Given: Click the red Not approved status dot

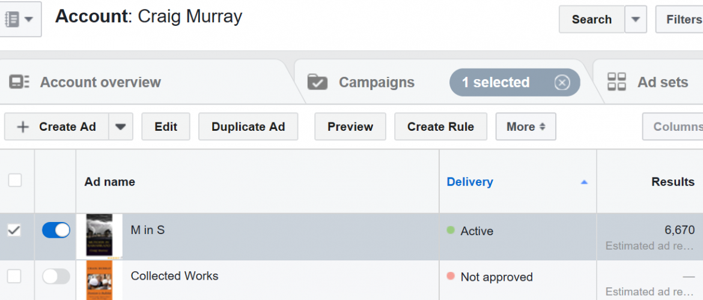Looking at the screenshot, I should click(x=451, y=277).
